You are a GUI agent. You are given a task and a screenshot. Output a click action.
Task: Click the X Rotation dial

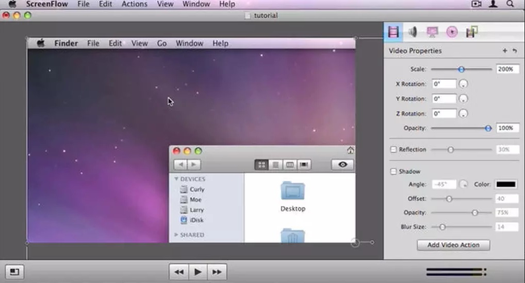click(x=463, y=84)
